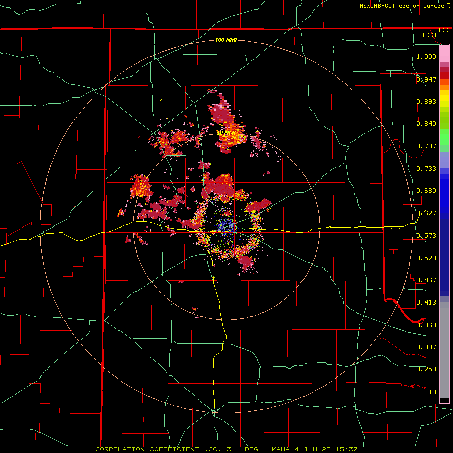Select the 0.573 legend value
Screen dimensions: 453x453
click(x=426, y=235)
